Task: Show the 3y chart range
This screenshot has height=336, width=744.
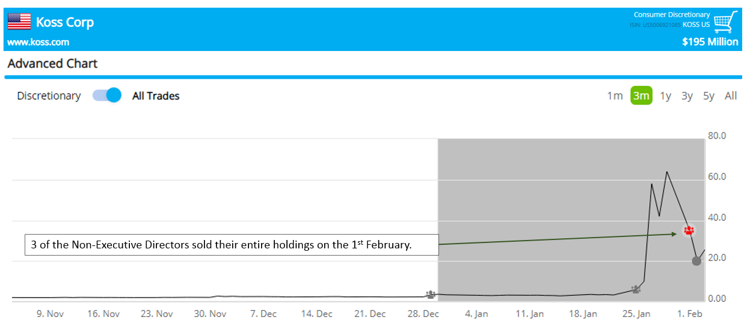Action: click(687, 96)
